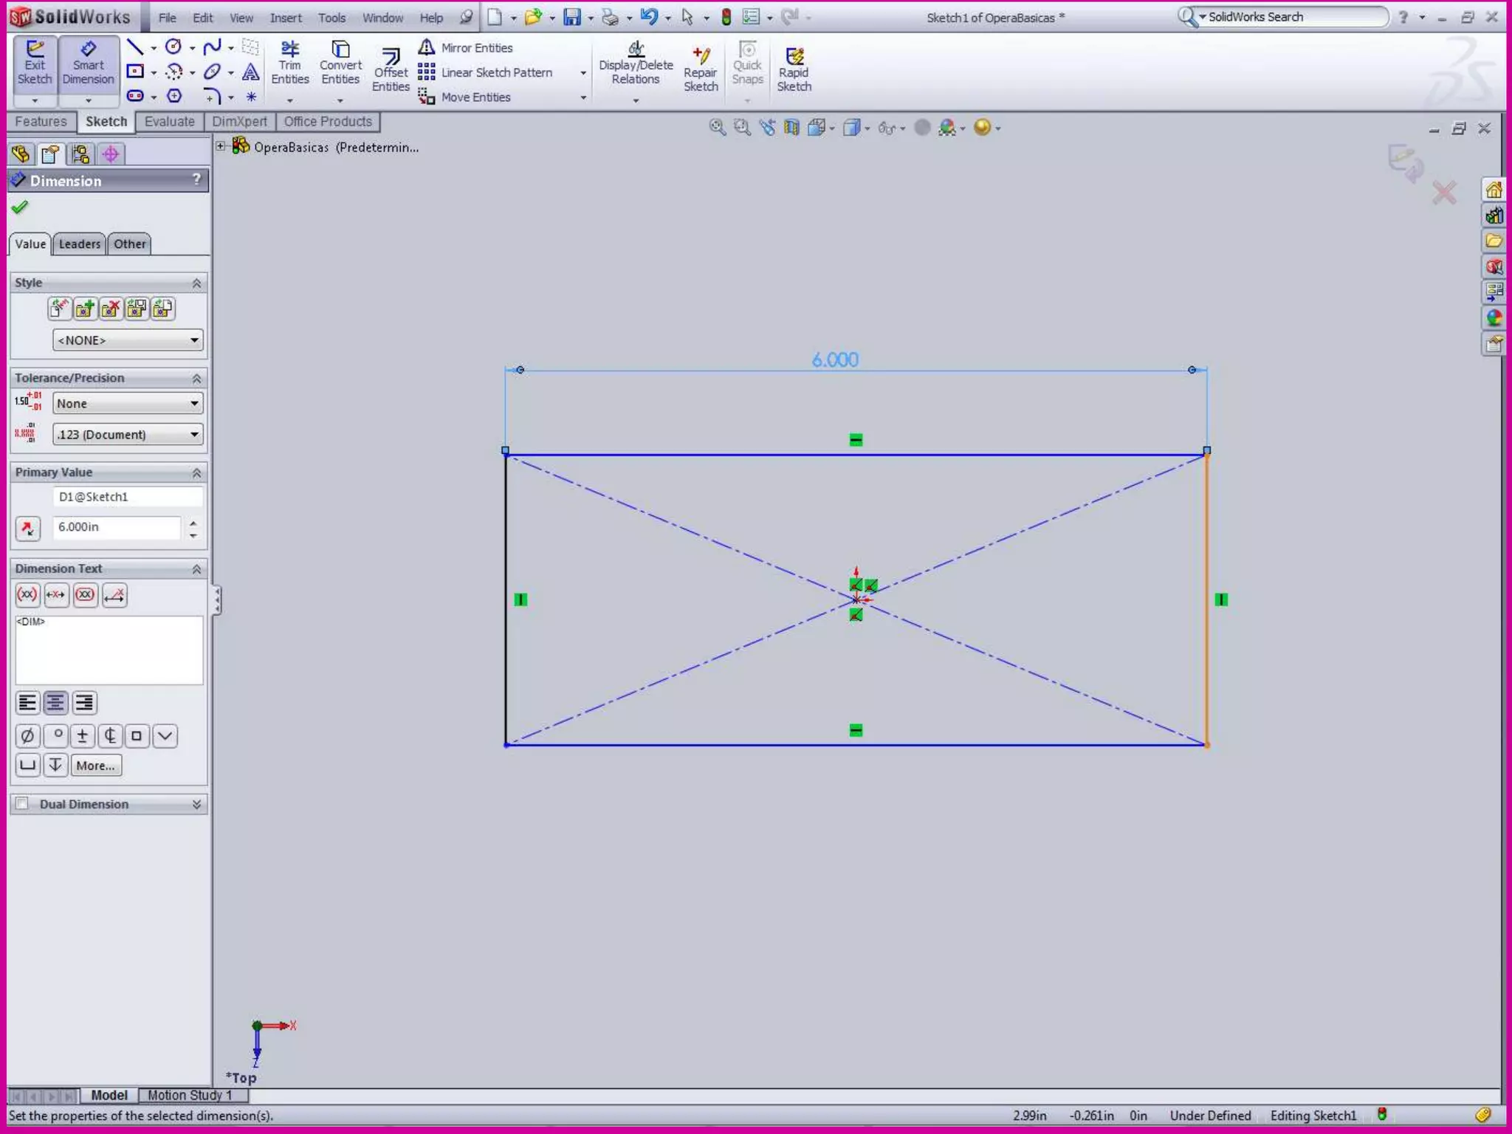
Task: Open the Insert menu
Action: tap(285, 18)
